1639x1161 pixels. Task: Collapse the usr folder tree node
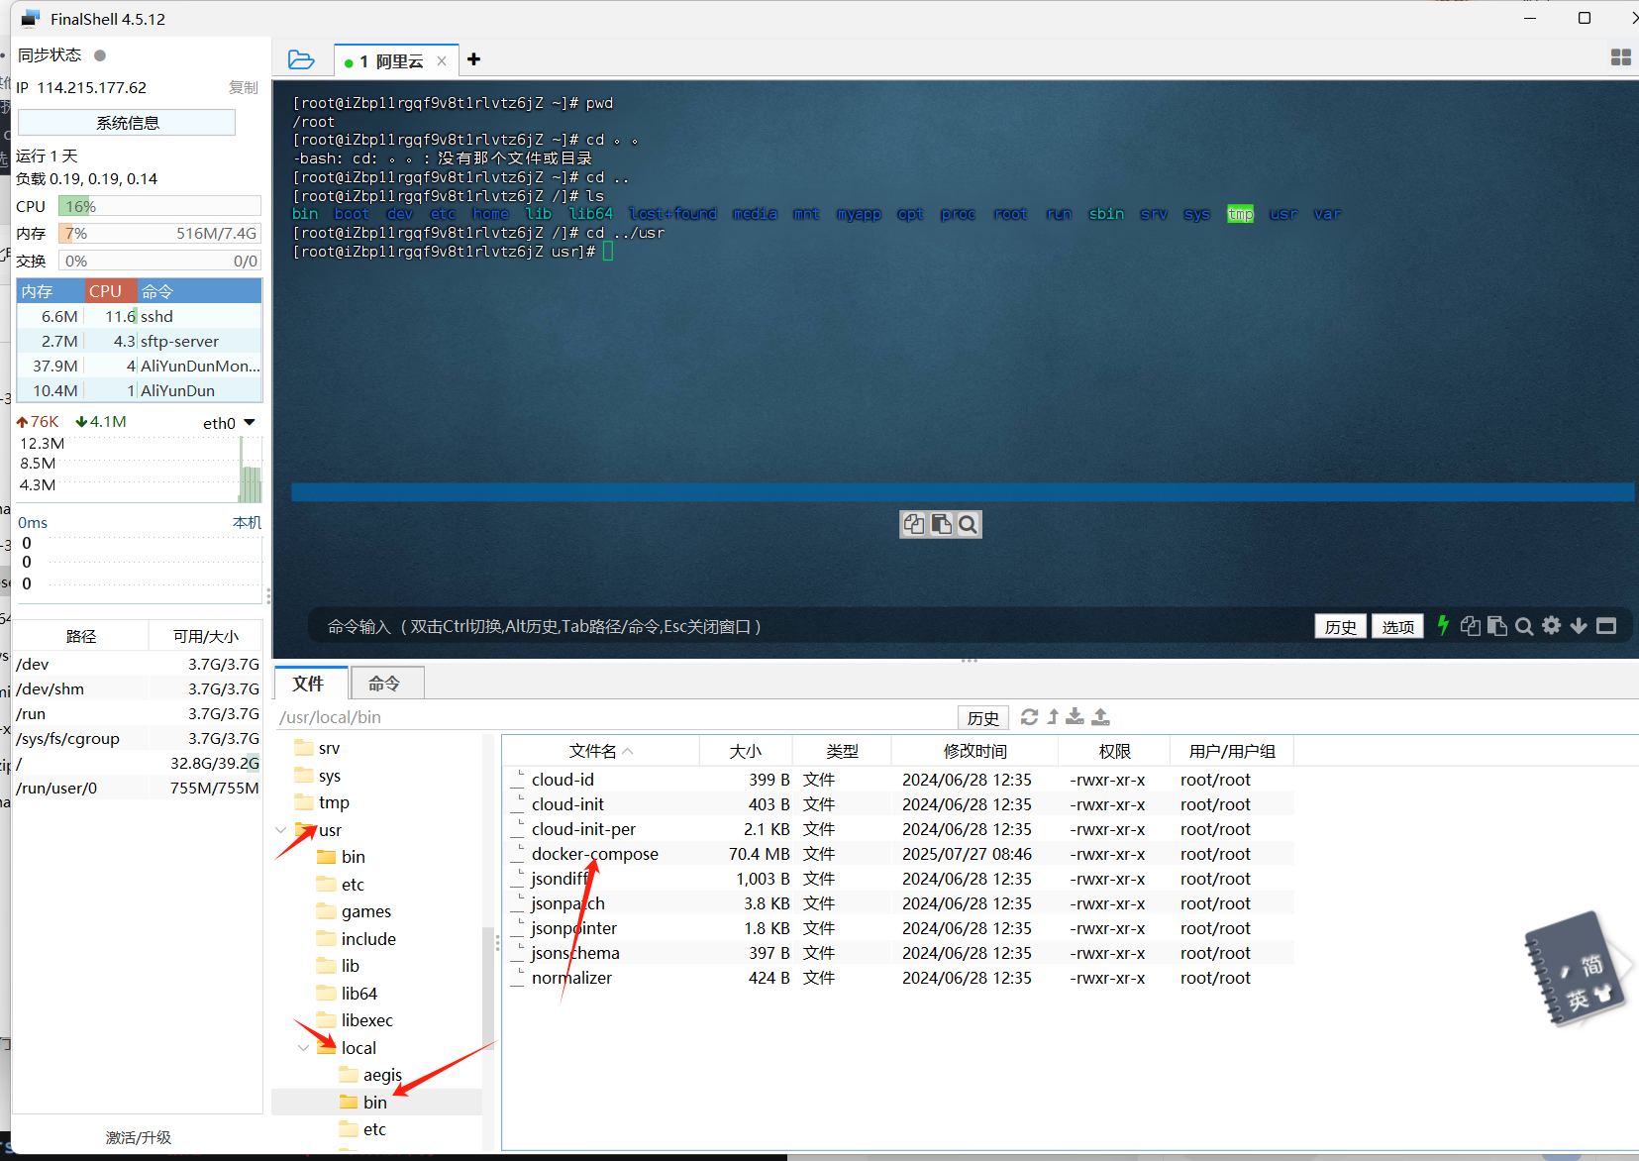pyautogui.click(x=281, y=830)
